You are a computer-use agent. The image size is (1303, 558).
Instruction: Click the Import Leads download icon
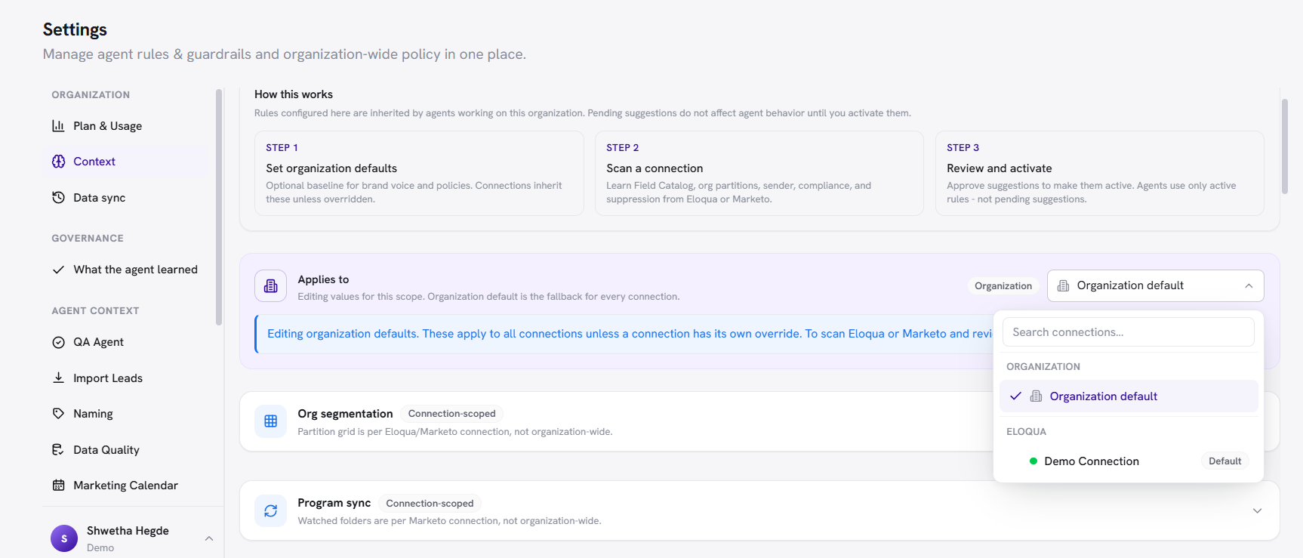[x=58, y=378]
